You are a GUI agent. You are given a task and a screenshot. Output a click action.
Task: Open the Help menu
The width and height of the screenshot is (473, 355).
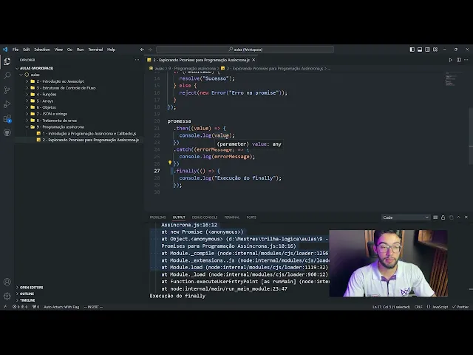(x=112, y=50)
